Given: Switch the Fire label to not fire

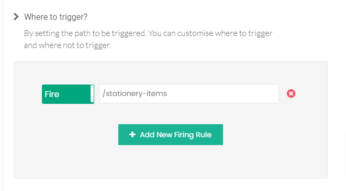Looking at the screenshot, I should [68, 94].
